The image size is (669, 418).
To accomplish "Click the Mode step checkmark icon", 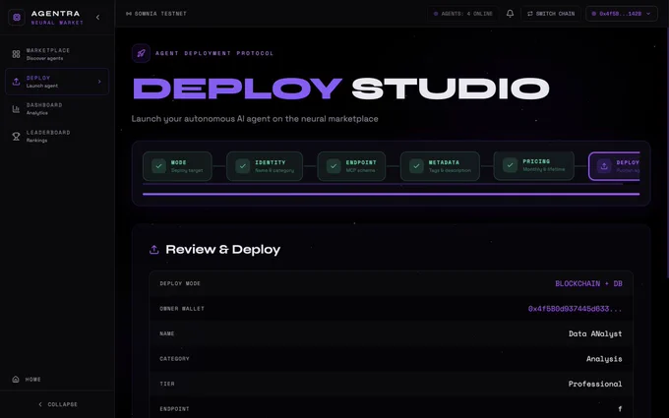I will pos(159,166).
